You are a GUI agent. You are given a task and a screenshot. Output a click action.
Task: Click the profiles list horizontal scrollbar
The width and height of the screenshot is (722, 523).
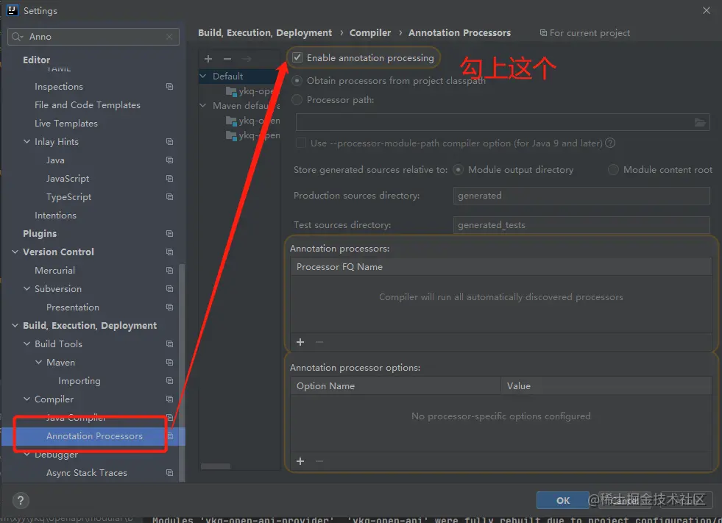coord(216,466)
